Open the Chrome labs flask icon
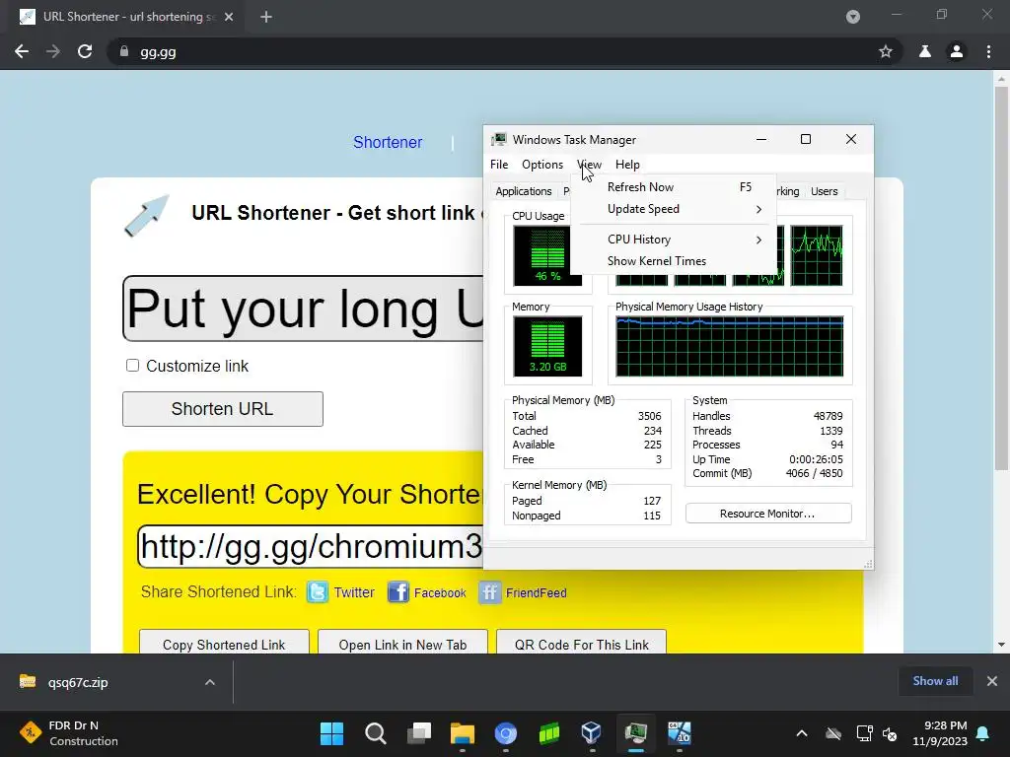This screenshot has width=1010, height=757. coord(925,51)
